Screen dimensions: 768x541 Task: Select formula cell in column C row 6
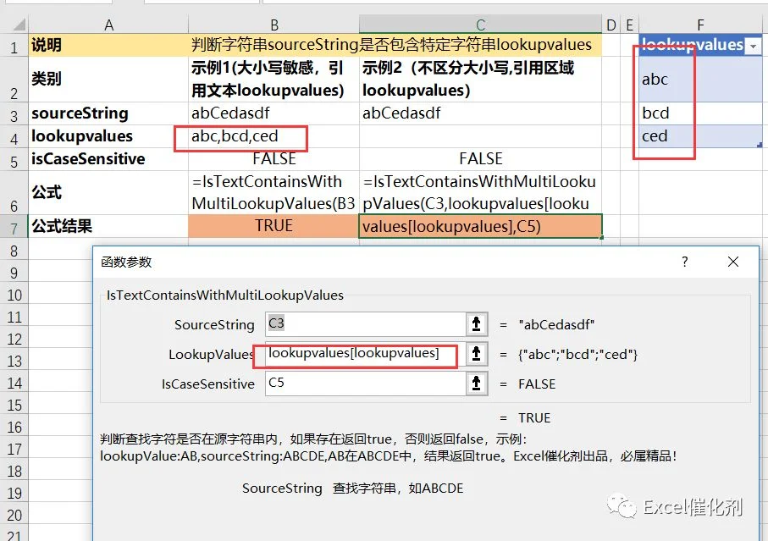[480, 192]
